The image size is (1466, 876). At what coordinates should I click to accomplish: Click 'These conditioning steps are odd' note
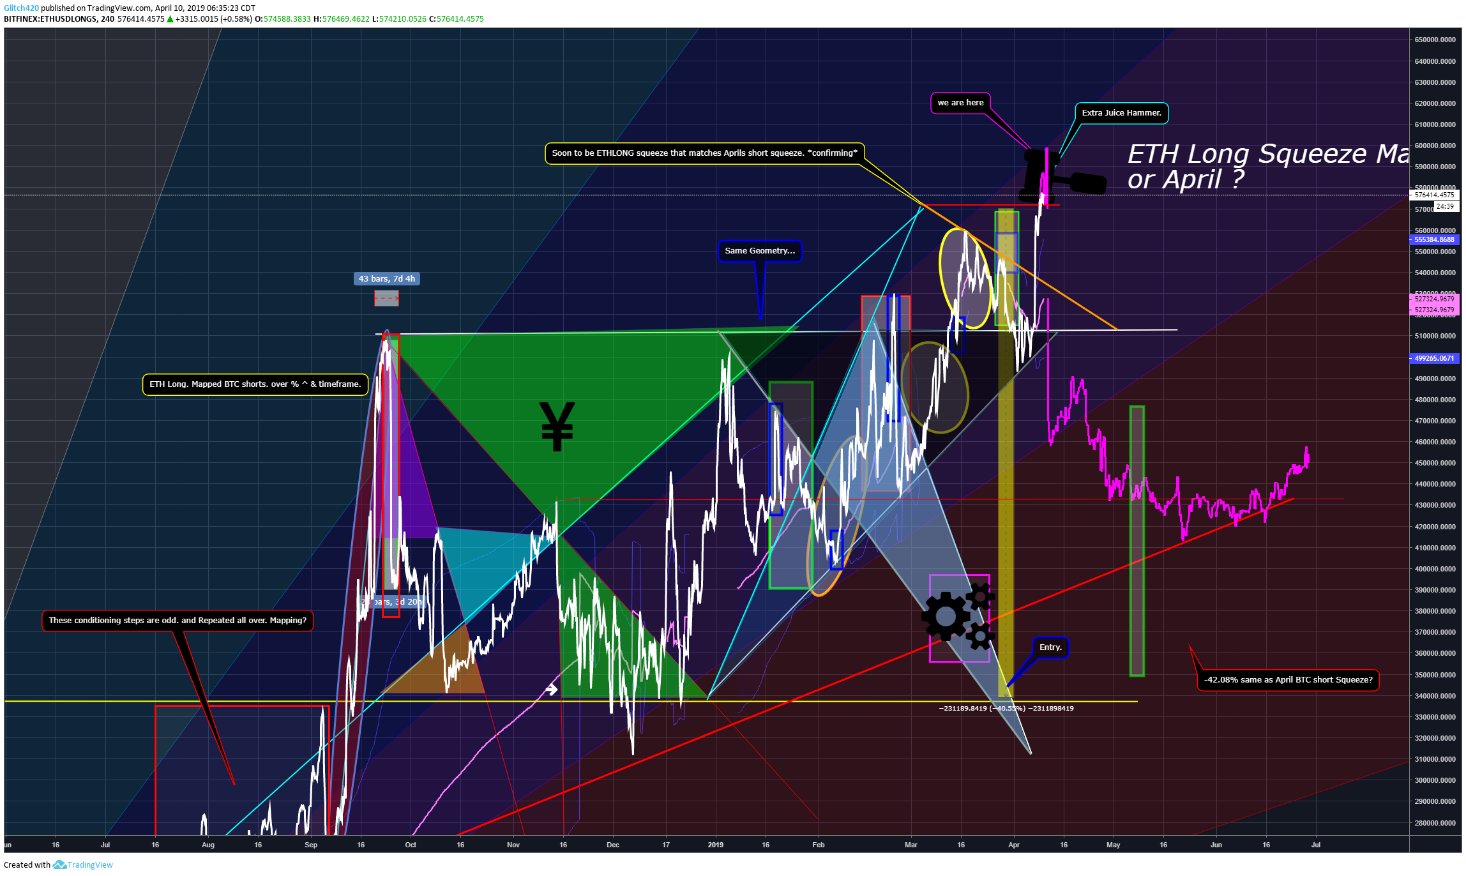pos(178,621)
